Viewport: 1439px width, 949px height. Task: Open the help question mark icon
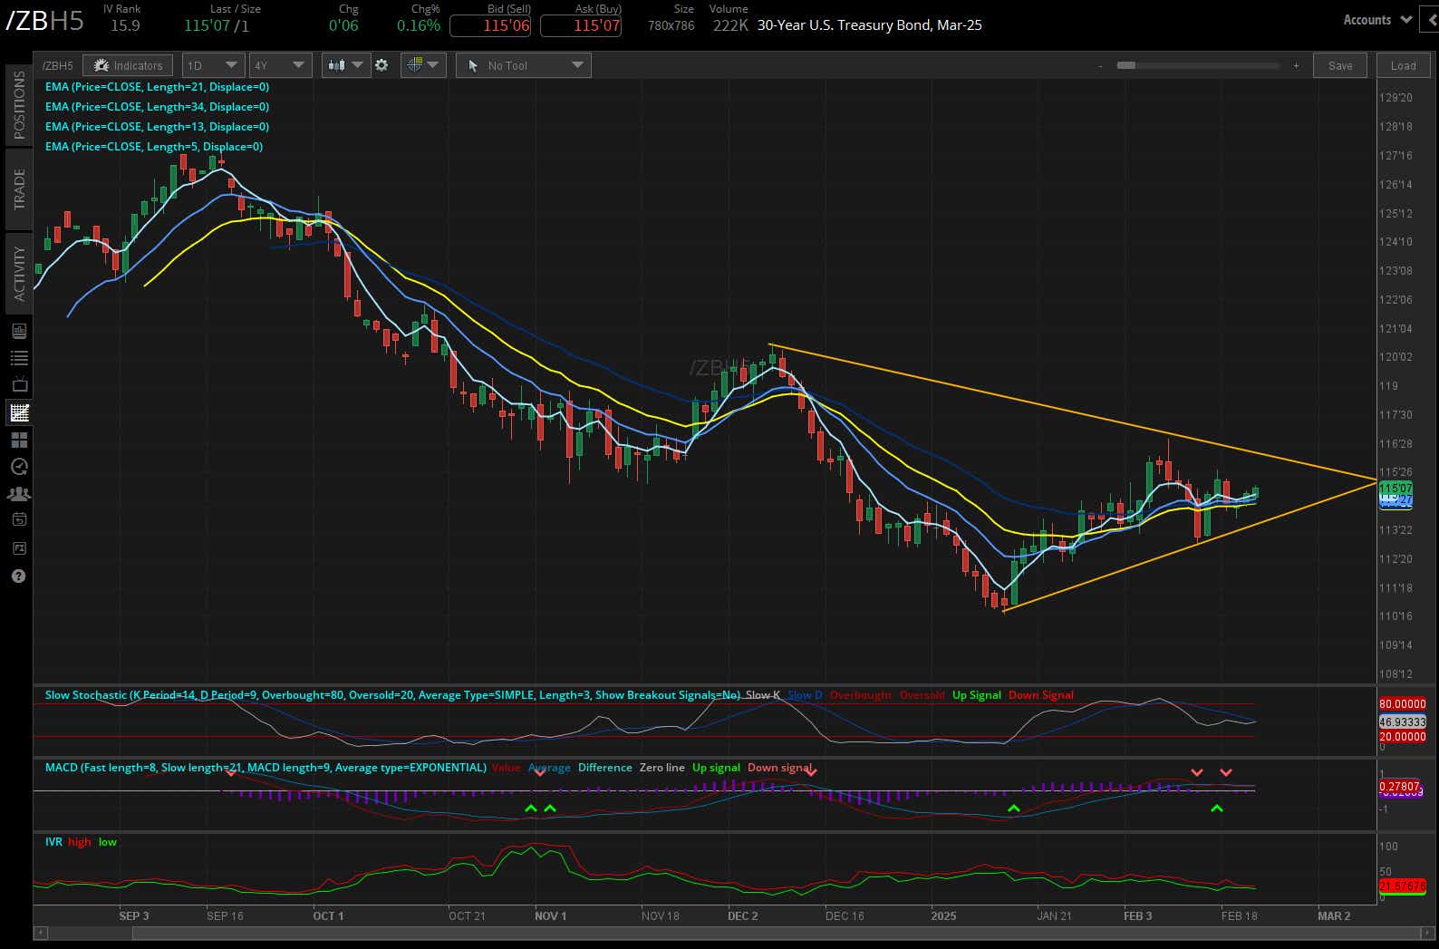point(18,576)
